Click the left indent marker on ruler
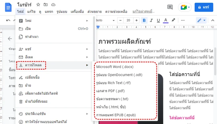 point(98,27)
